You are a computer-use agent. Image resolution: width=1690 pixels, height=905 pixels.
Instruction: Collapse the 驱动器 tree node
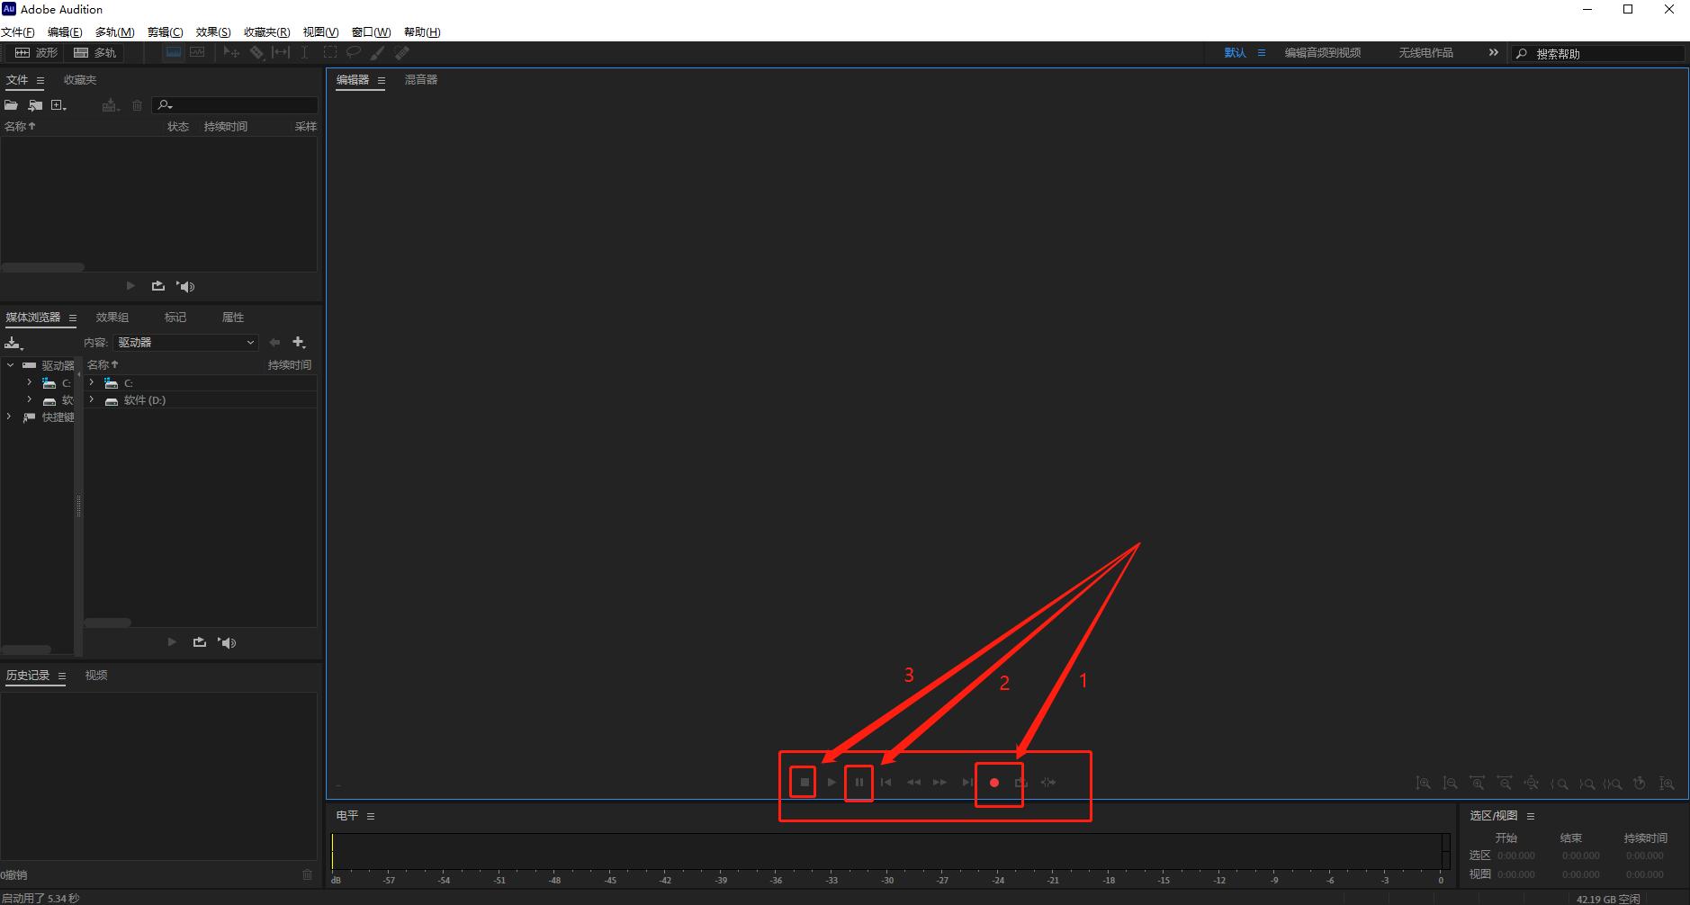click(x=10, y=365)
